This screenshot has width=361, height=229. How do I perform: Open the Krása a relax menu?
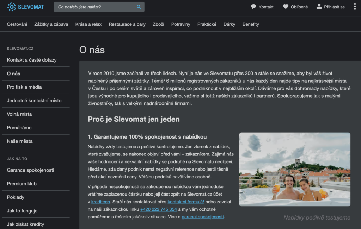[88, 24]
